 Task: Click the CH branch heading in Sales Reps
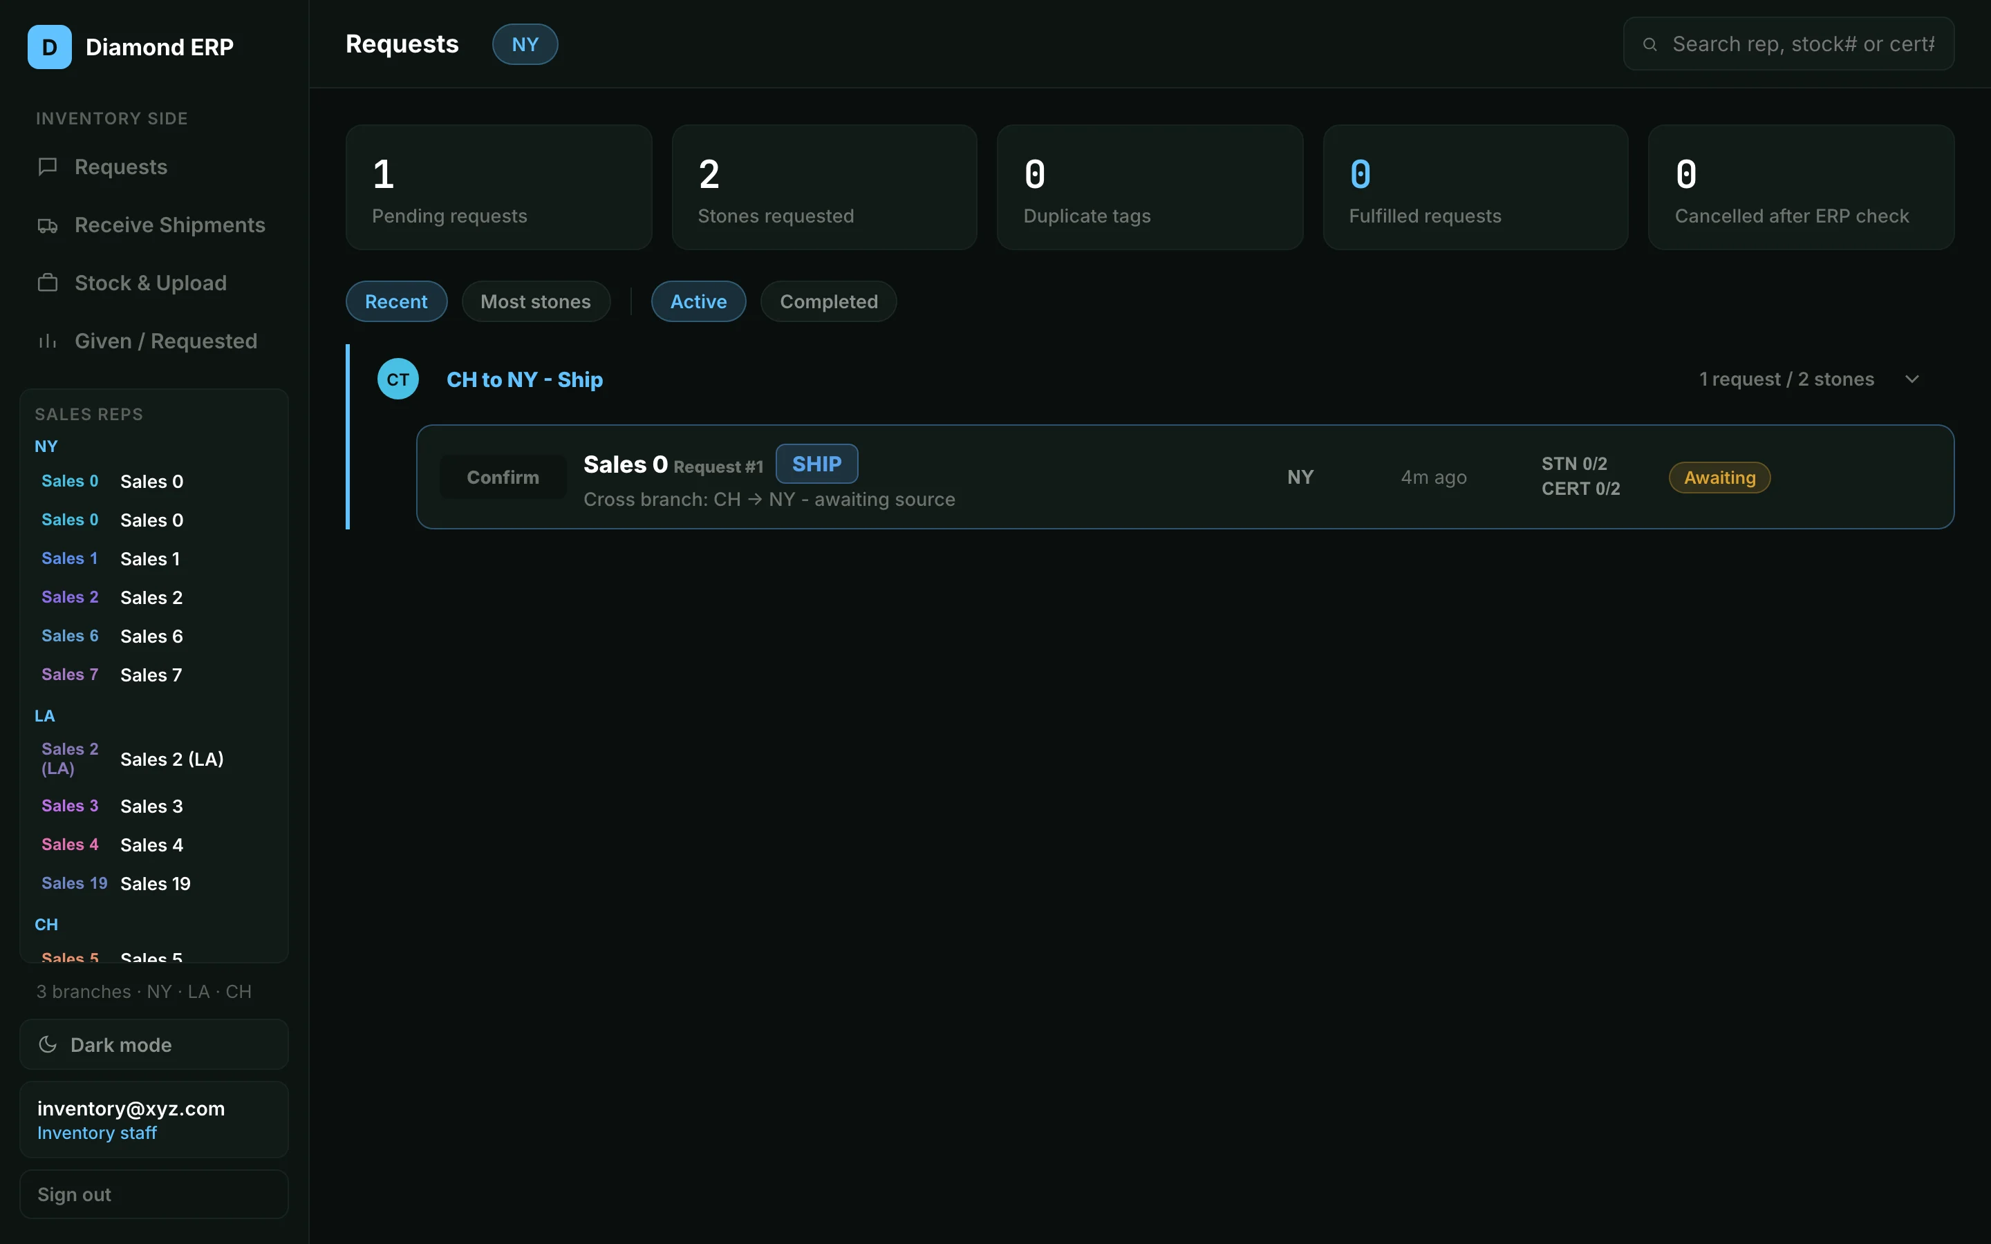(x=46, y=925)
